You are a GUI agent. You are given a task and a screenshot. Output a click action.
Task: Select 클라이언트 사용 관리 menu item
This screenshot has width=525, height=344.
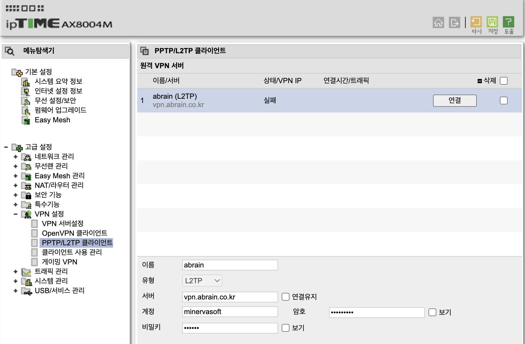click(72, 252)
